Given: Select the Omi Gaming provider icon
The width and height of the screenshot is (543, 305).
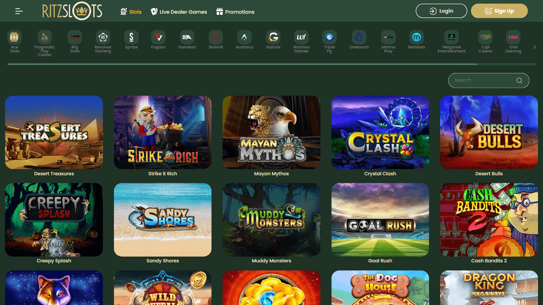Looking at the screenshot, I should pos(513,37).
